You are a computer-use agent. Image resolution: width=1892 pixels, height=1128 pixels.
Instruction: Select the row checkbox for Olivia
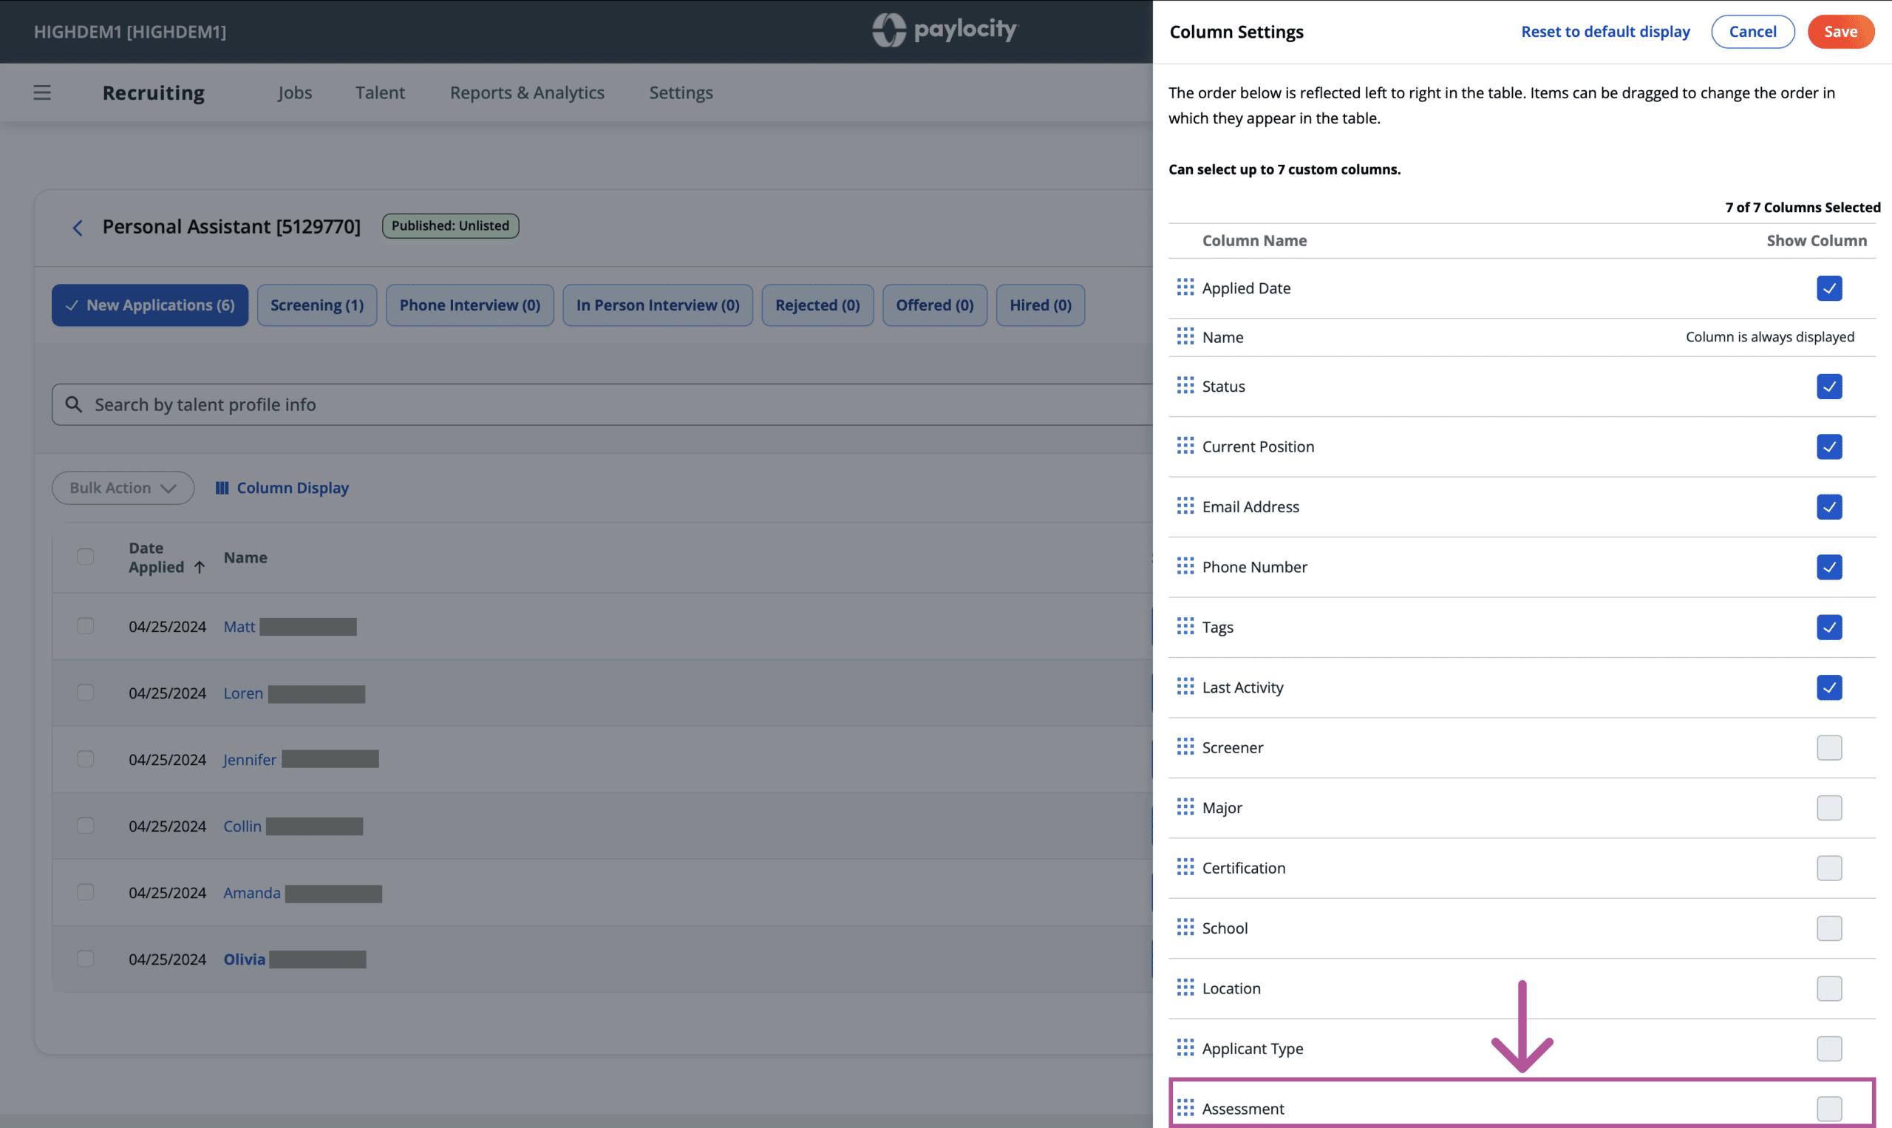(85, 959)
